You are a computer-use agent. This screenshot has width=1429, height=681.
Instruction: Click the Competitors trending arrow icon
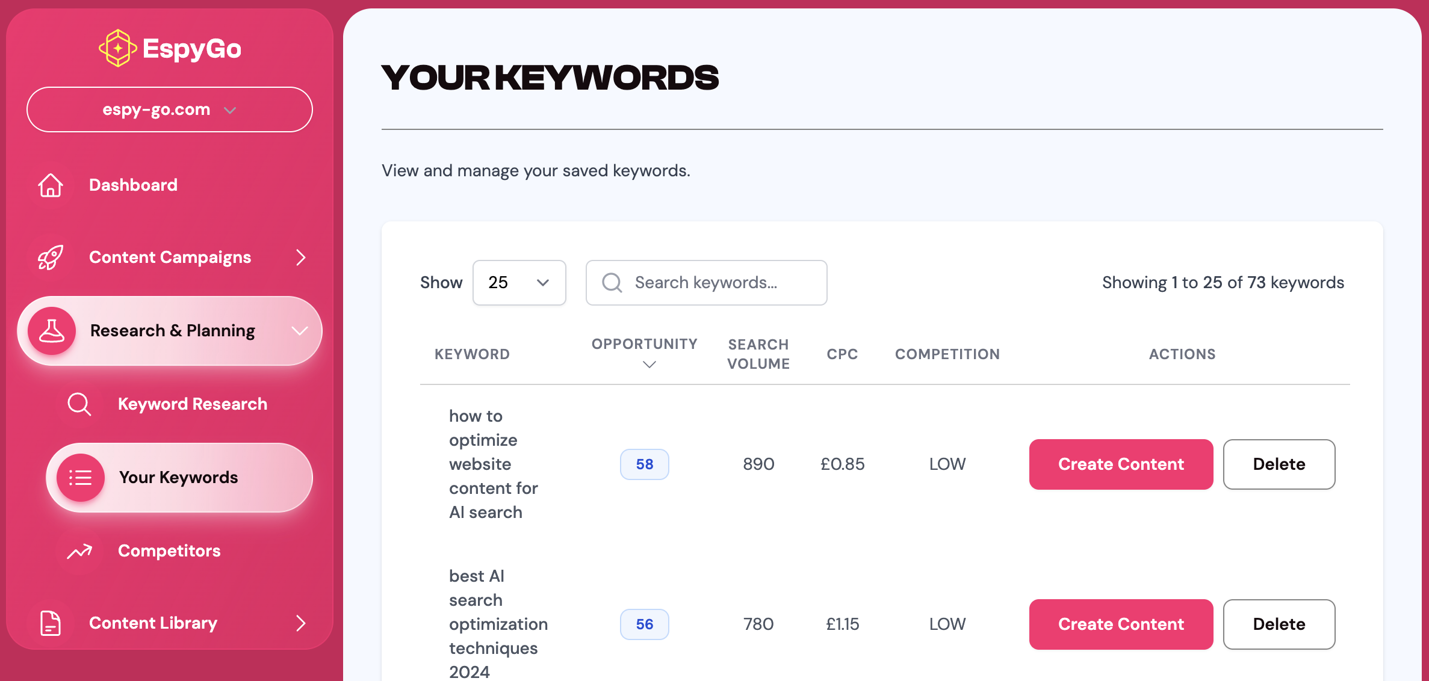point(79,551)
